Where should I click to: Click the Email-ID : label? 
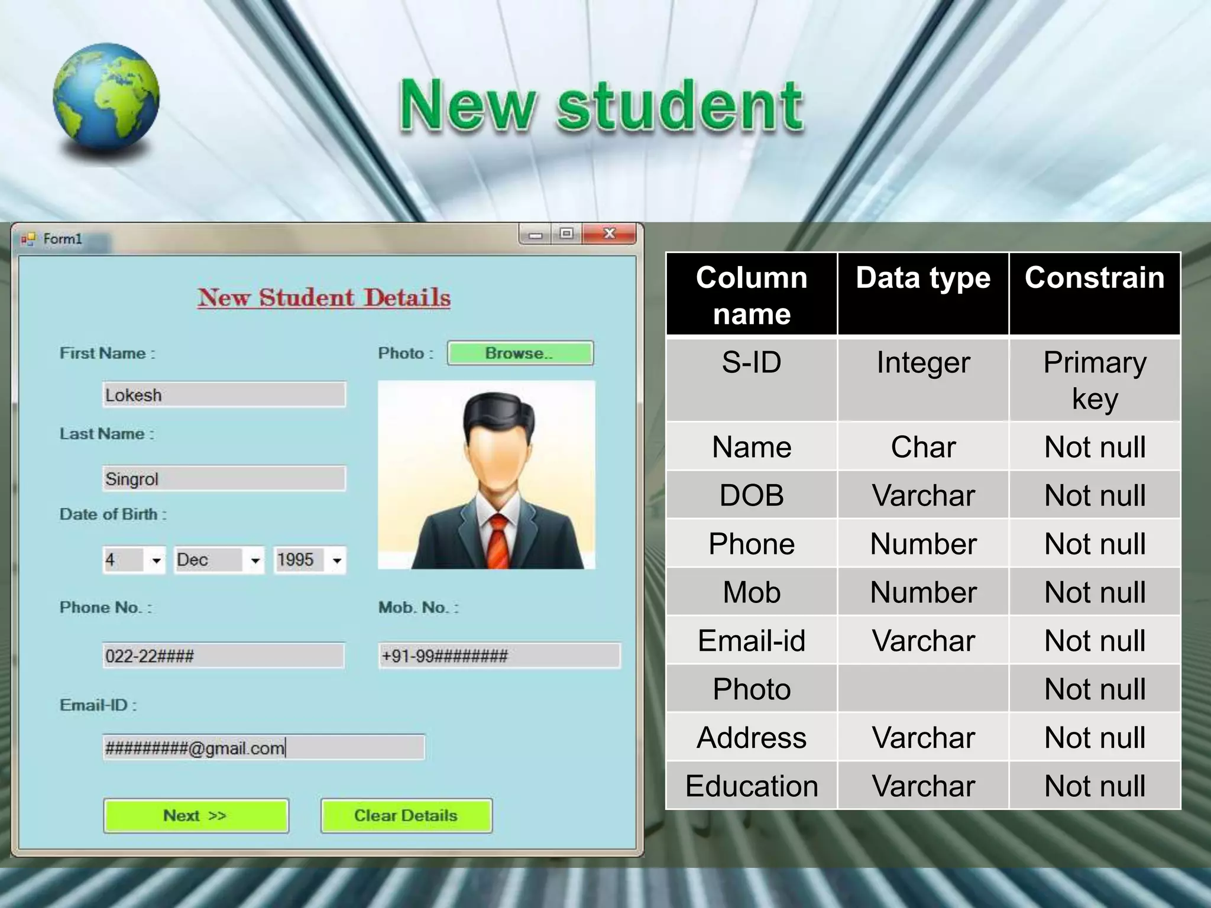98,705
